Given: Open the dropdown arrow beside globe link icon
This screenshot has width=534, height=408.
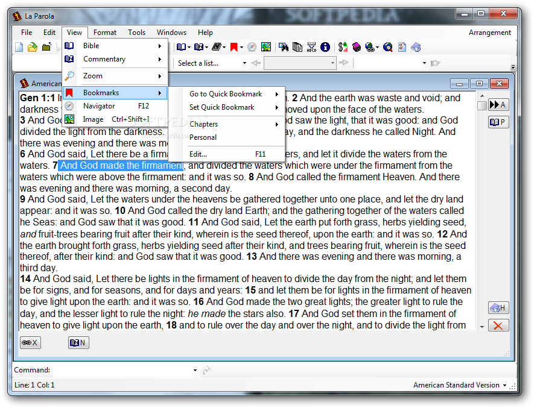Looking at the screenshot, I should 377,47.
